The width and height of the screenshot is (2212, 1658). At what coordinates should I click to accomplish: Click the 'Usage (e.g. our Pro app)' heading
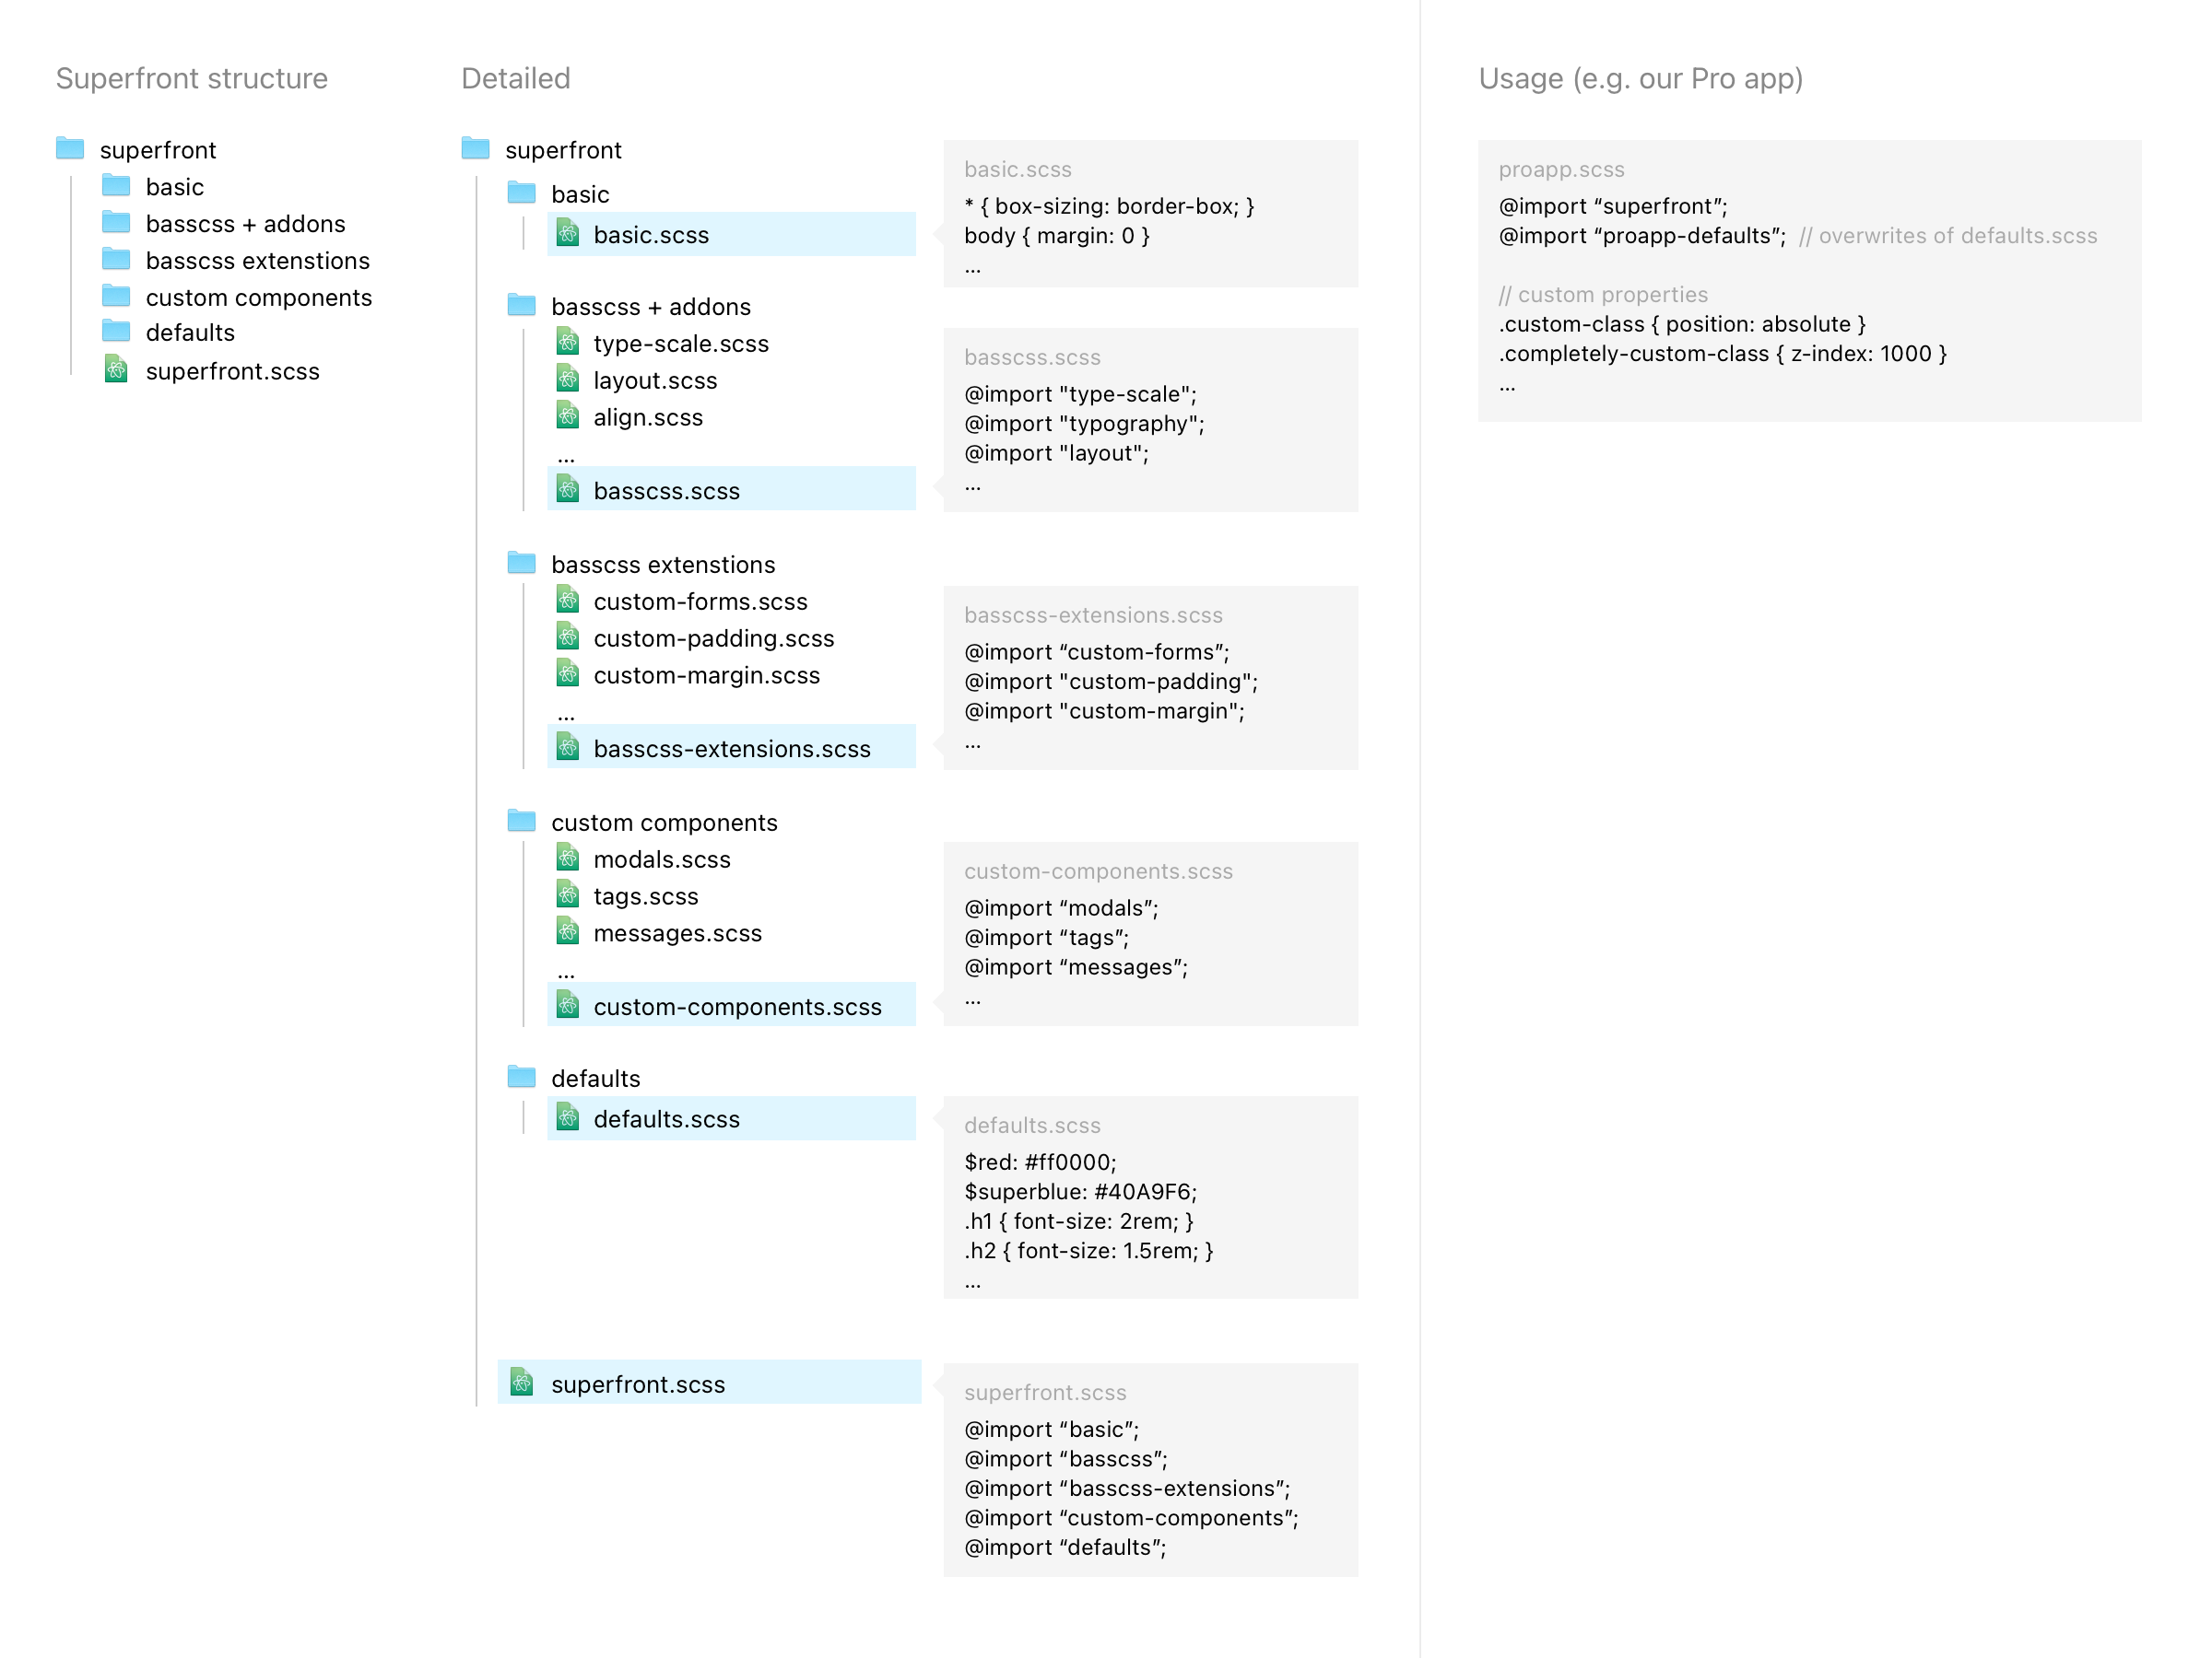coord(1641,78)
